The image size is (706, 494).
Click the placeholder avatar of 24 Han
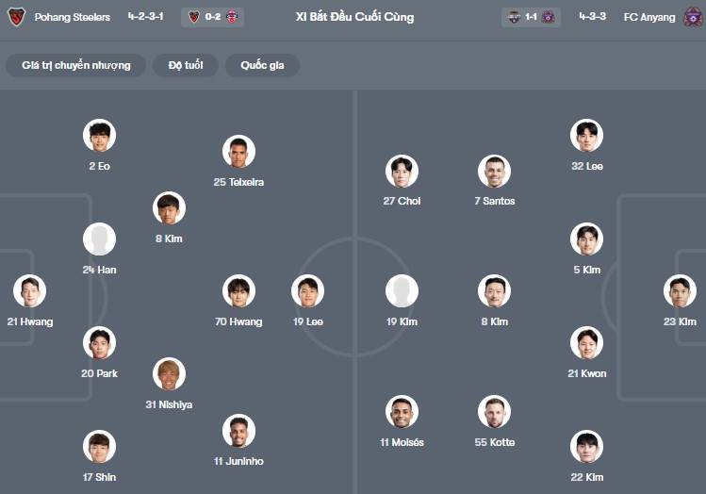[99, 239]
